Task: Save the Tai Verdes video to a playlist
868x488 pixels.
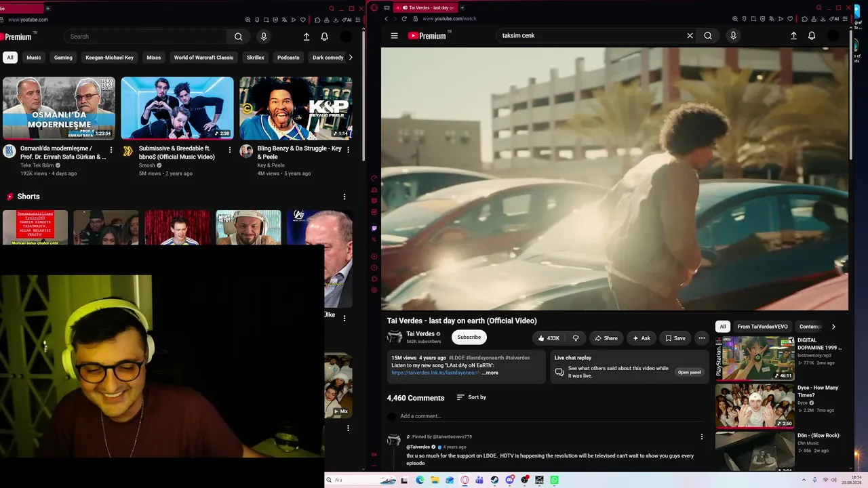Action: [x=675, y=338]
